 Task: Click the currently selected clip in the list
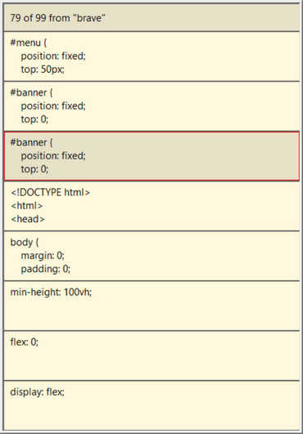(151, 156)
